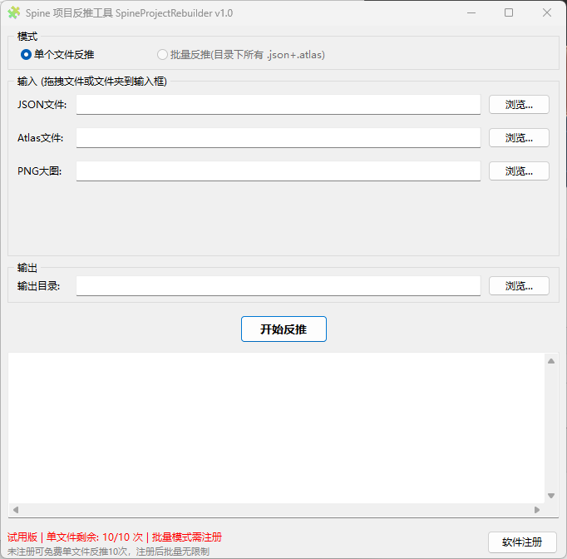The image size is (567, 559).
Task: Open the 软件注册 registration button
Action: 522,542
